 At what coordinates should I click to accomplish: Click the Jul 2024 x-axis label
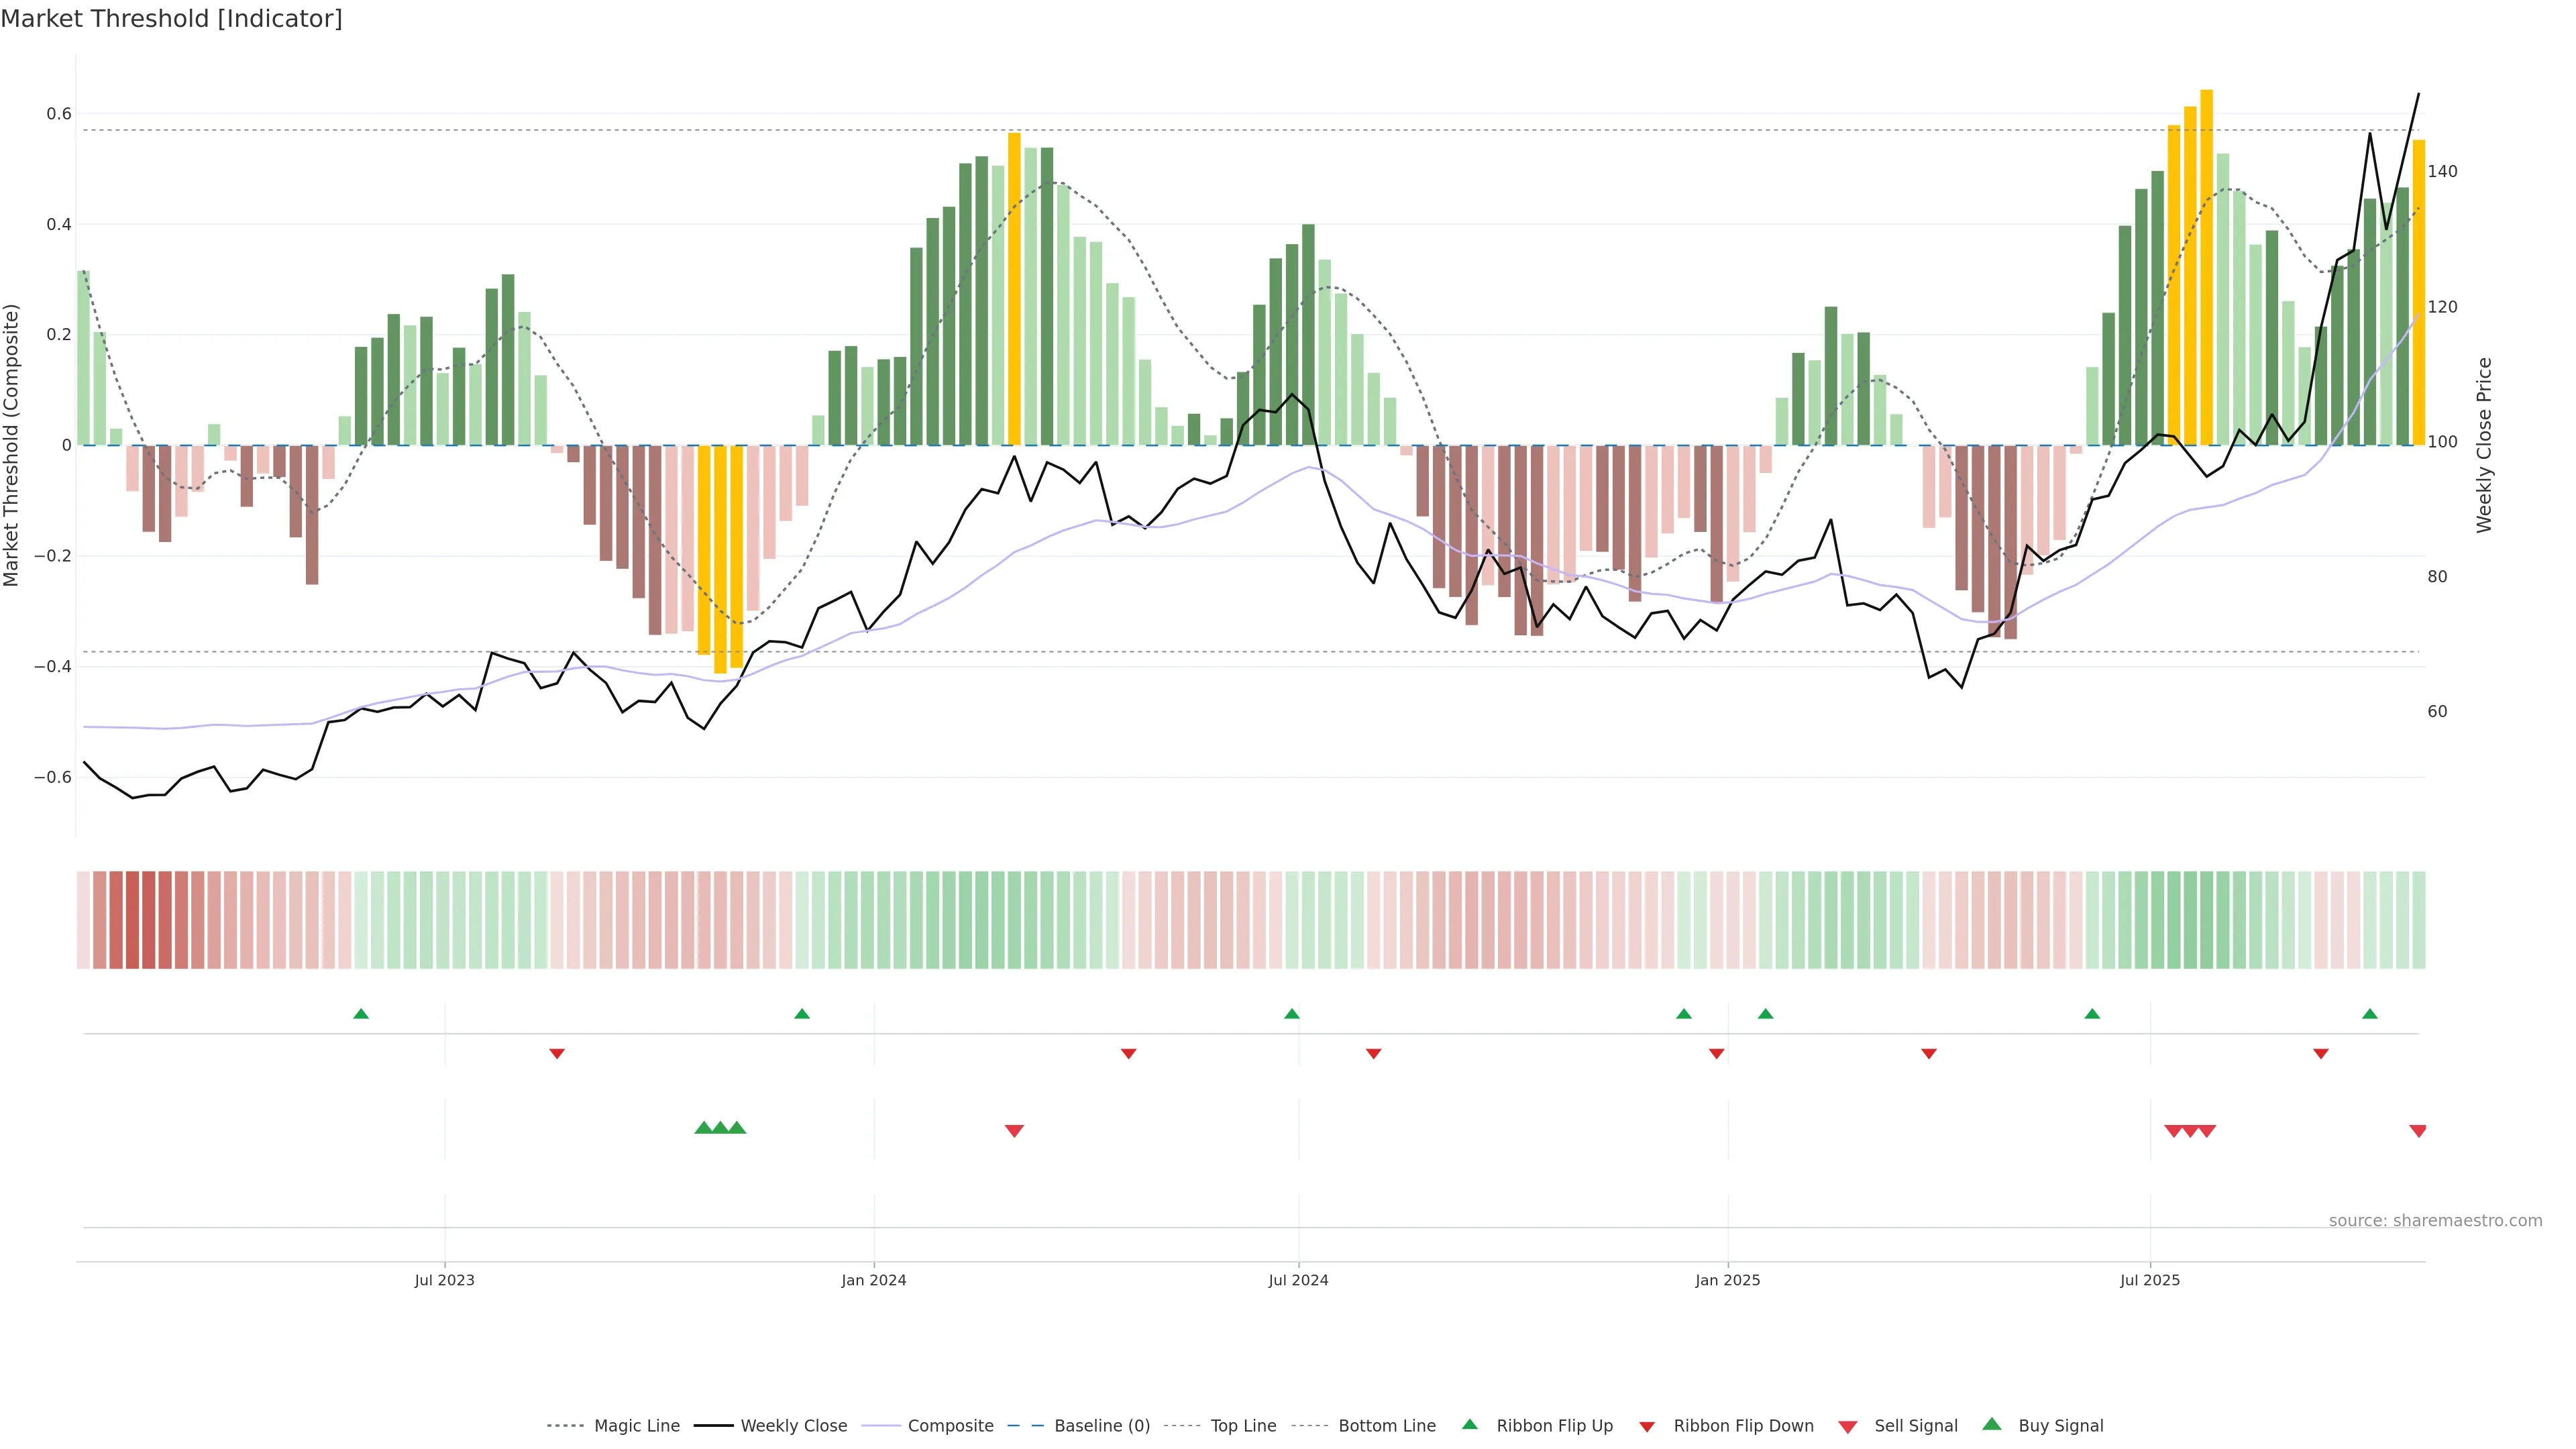point(1298,1280)
